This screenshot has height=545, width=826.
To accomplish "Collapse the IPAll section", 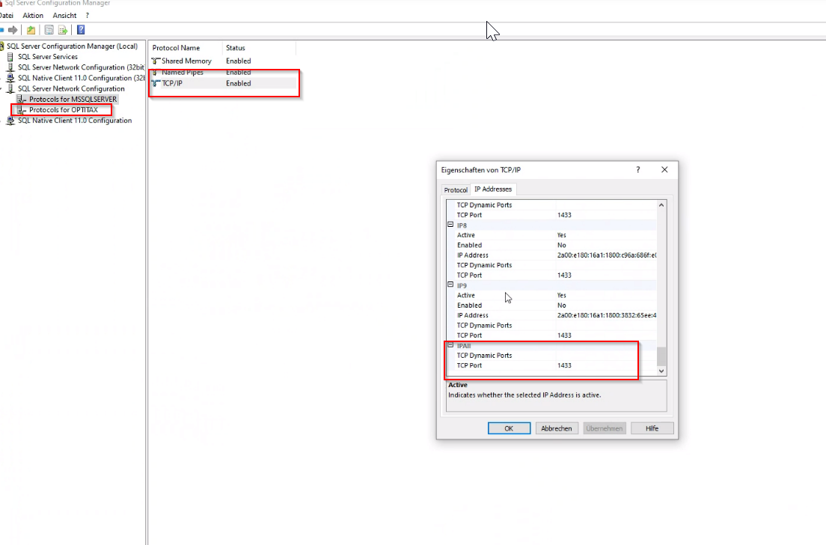I will coord(450,346).
